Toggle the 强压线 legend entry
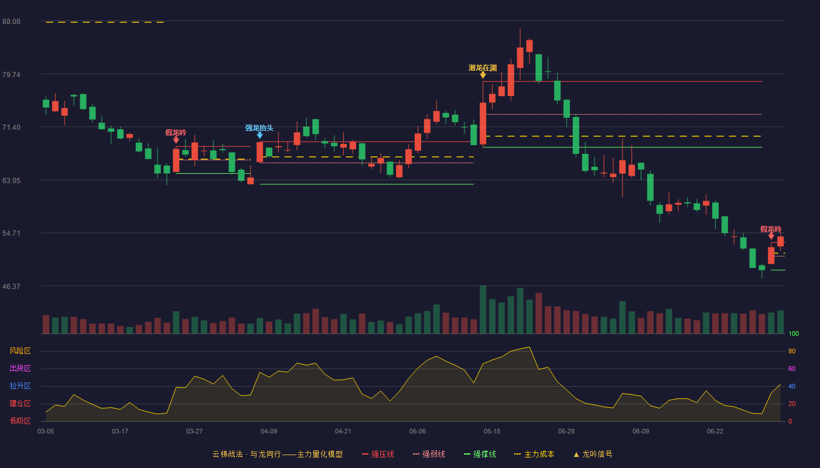This screenshot has width=820, height=468. tap(378, 454)
